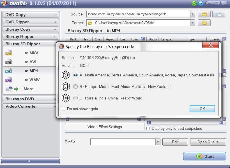Enable Display only forced subpicture

[x=148, y=128]
